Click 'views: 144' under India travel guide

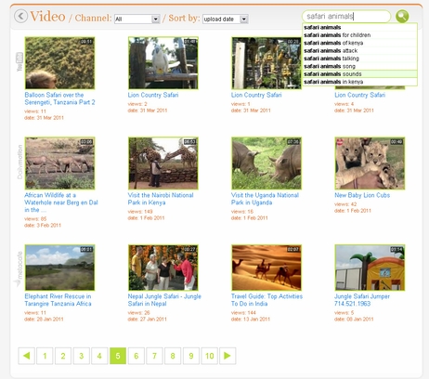pos(243,312)
